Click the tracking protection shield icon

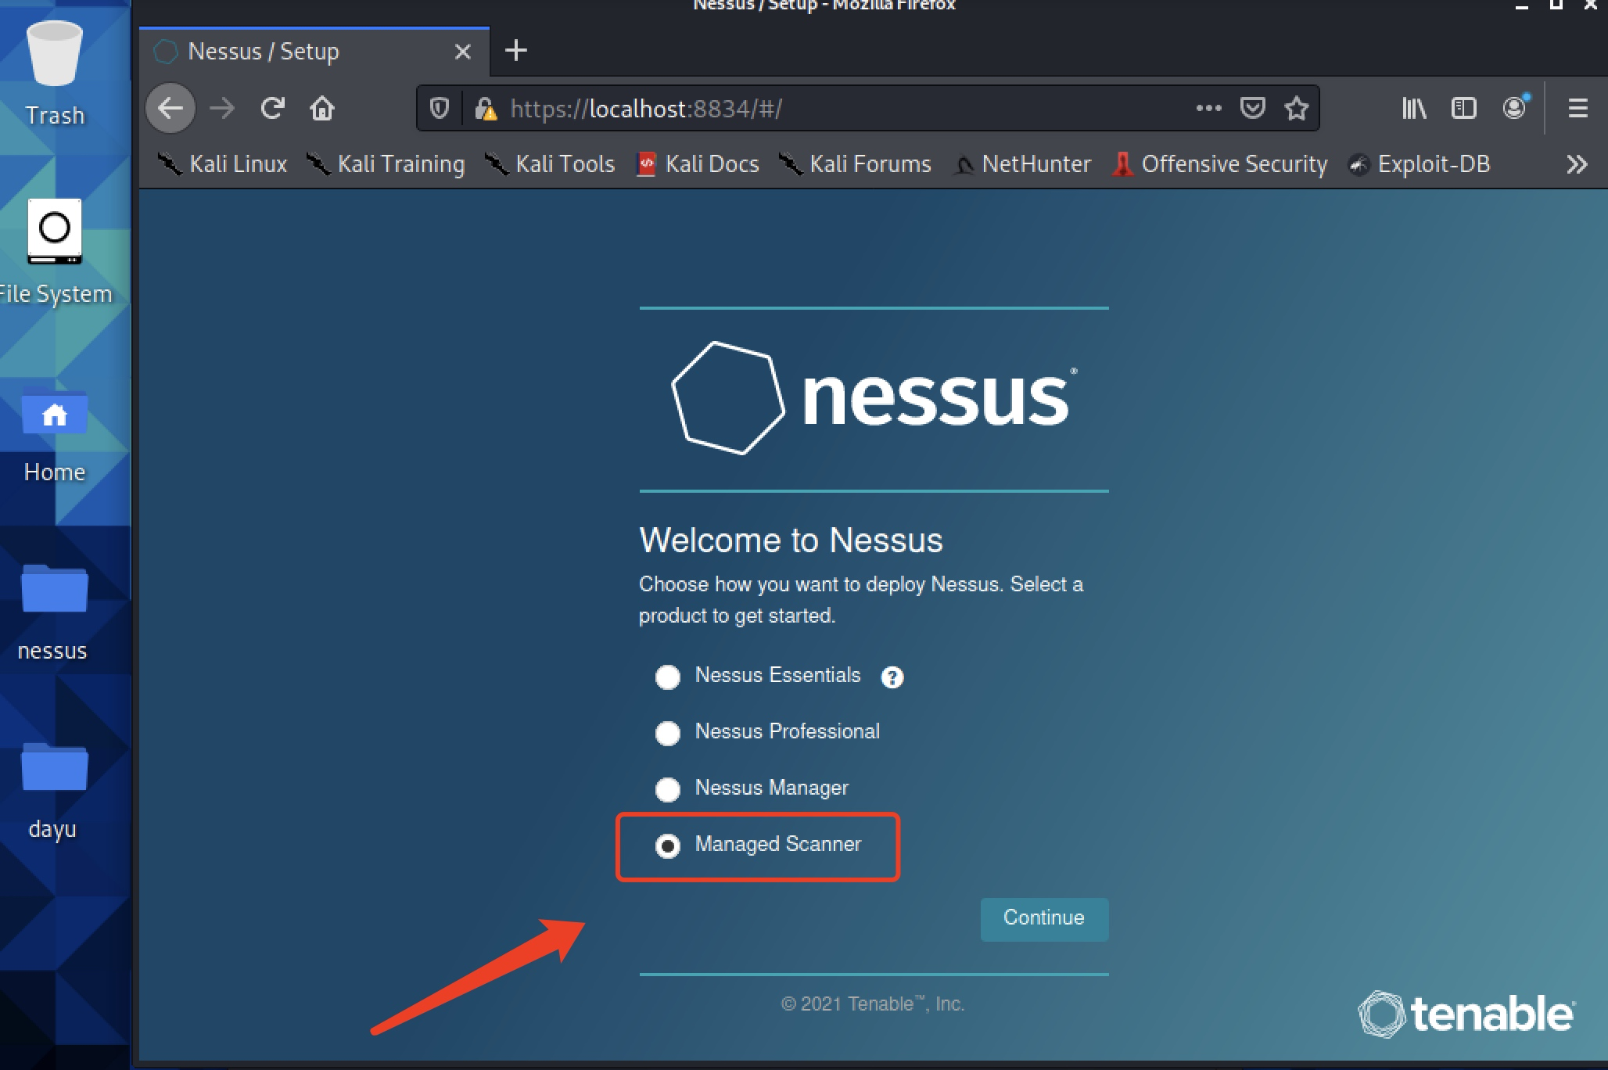(440, 108)
